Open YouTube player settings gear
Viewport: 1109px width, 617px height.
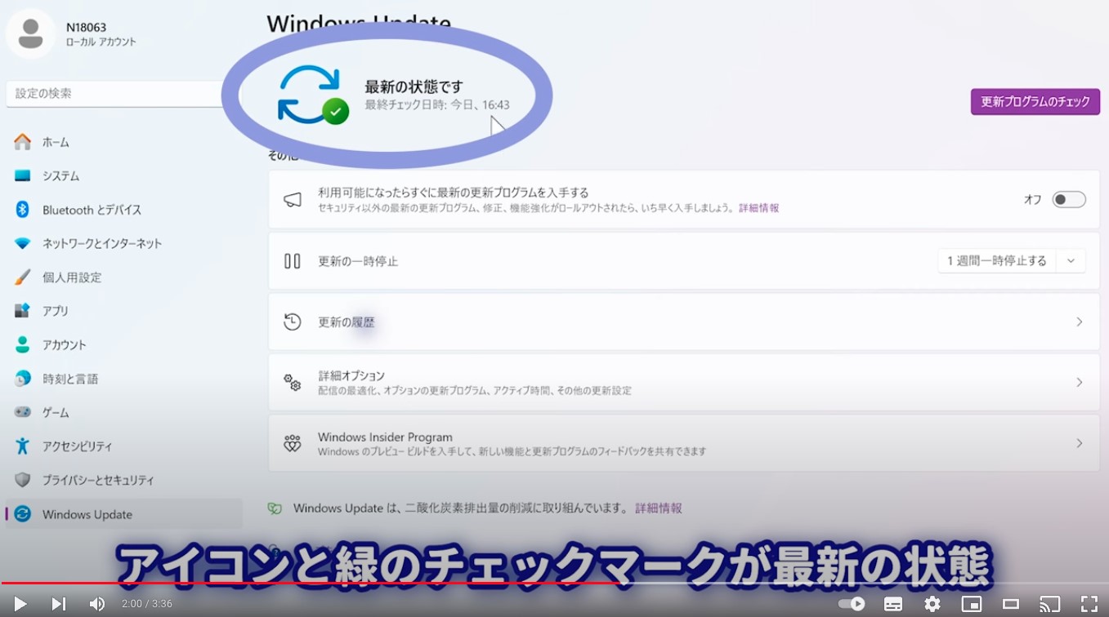pos(932,604)
